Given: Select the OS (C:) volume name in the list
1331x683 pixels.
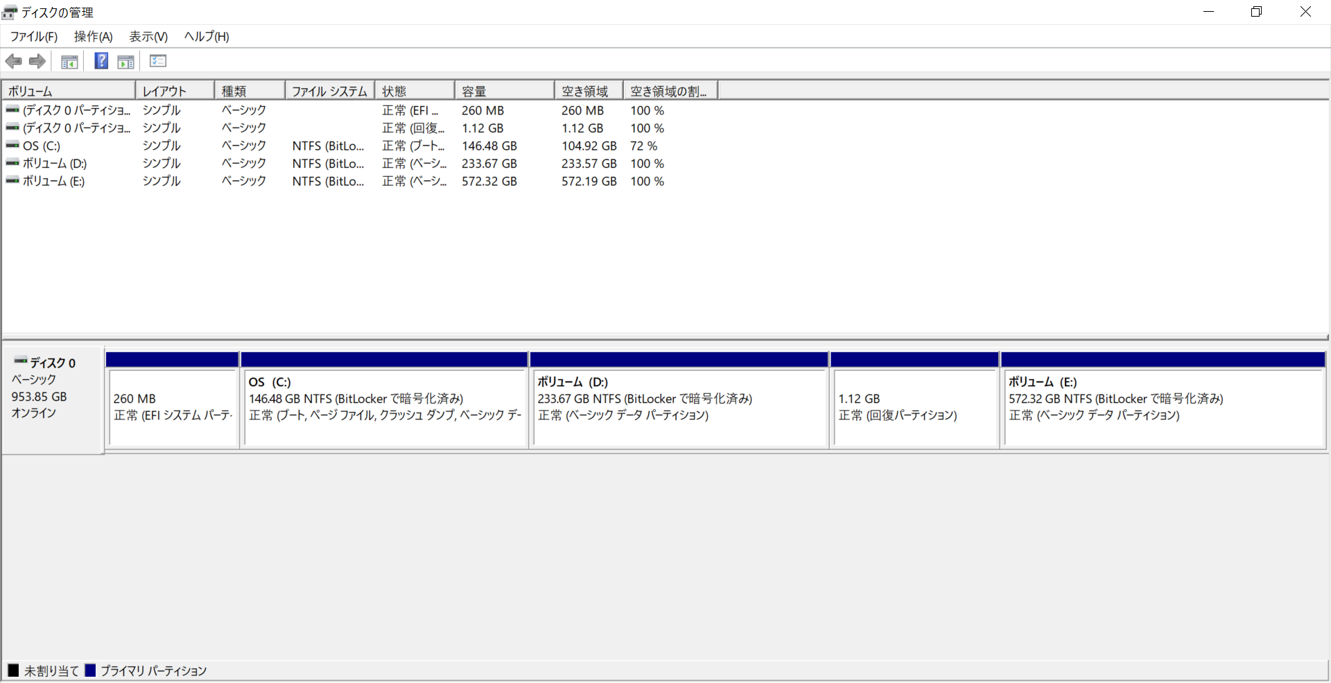Looking at the screenshot, I should tap(42, 146).
